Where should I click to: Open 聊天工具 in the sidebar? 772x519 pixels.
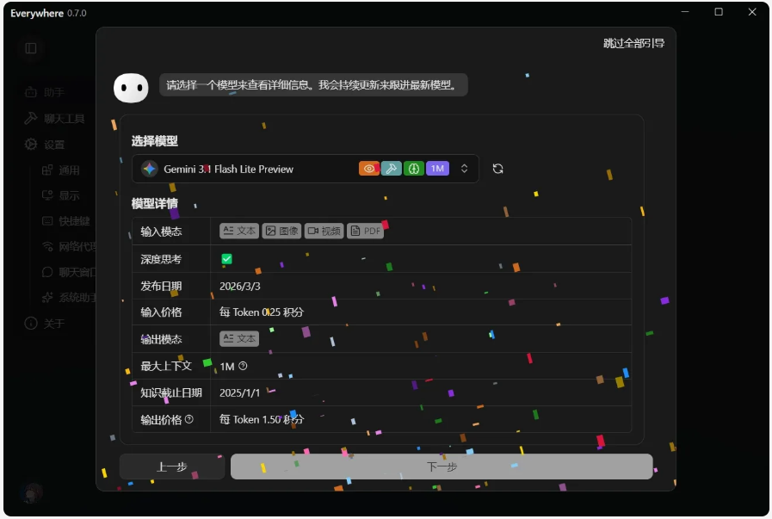(x=55, y=118)
